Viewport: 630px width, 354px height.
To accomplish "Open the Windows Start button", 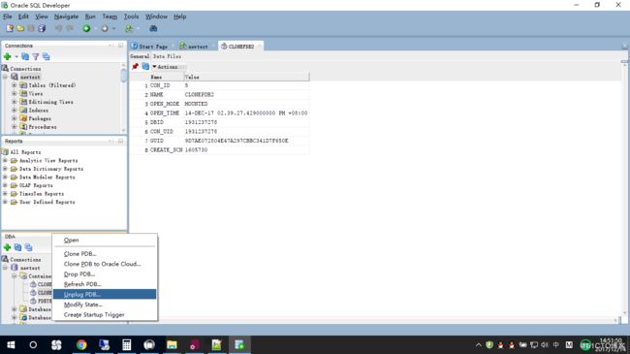I will click(11, 344).
